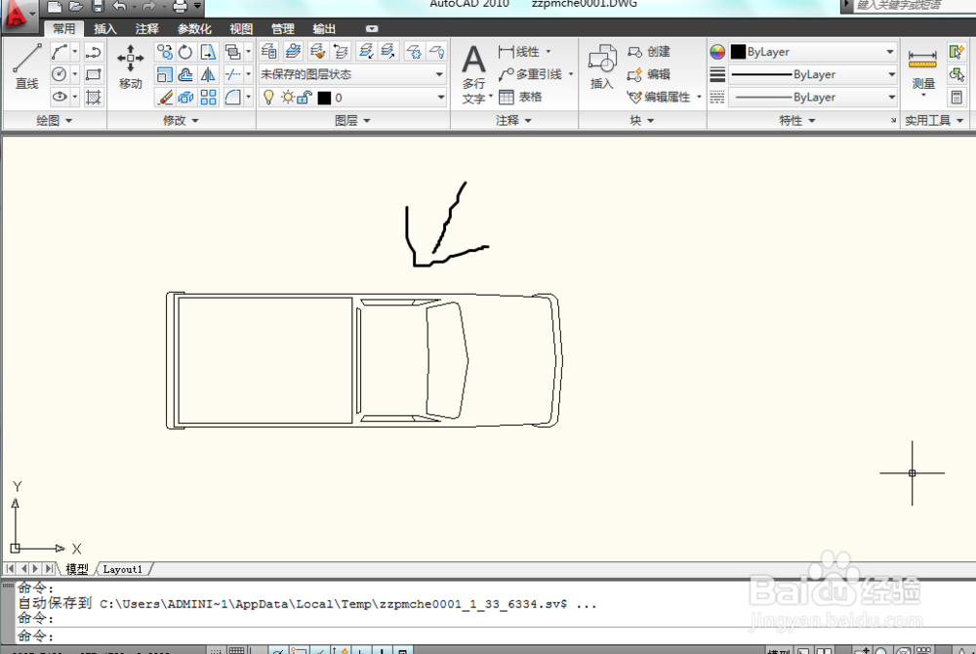The width and height of the screenshot is (976, 654).
Task: Click the 创建 (Create block) button
Action: (x=649, y=52)
